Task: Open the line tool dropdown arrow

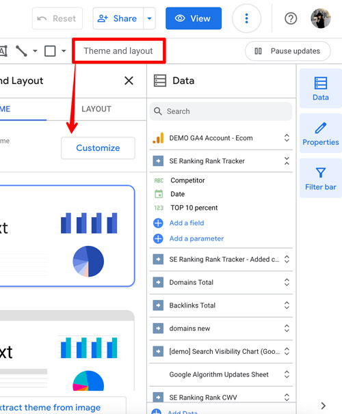Action: coord(35,51)
